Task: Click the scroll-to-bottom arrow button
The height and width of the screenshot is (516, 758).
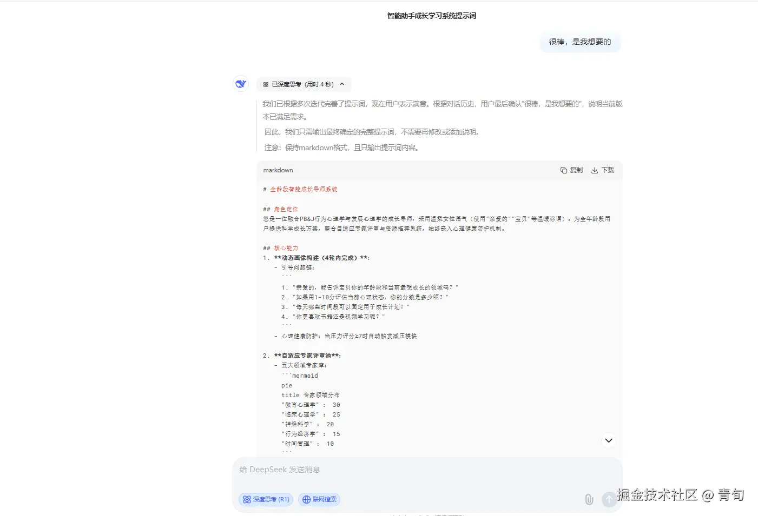Action: tap(609, 440)
